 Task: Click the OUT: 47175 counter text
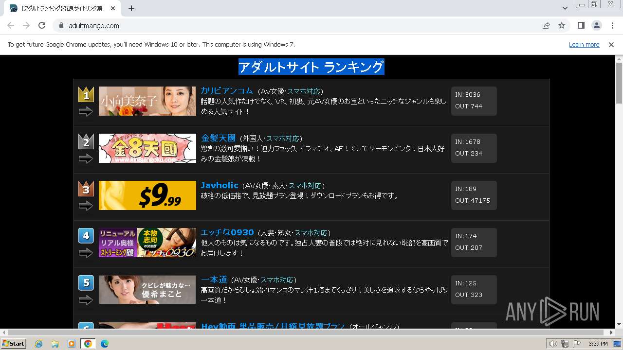[473, 201]
